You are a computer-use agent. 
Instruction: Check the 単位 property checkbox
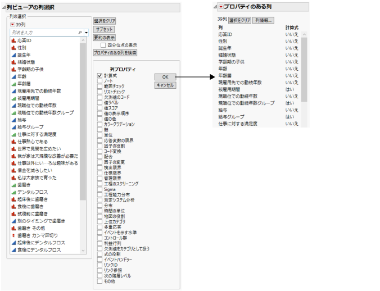pyautogui.click(x=99, y=135)
